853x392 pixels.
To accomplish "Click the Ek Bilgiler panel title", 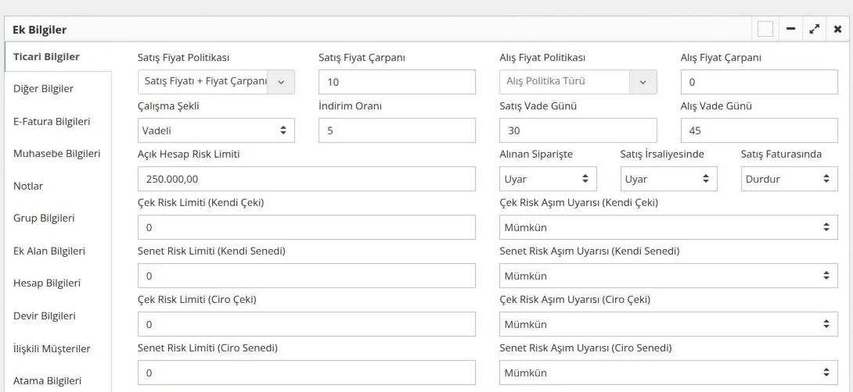I will coord(40,30).
